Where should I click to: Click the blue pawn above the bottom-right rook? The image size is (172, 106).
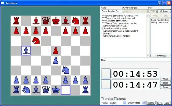pyautogui.click(x=85, y=80)
